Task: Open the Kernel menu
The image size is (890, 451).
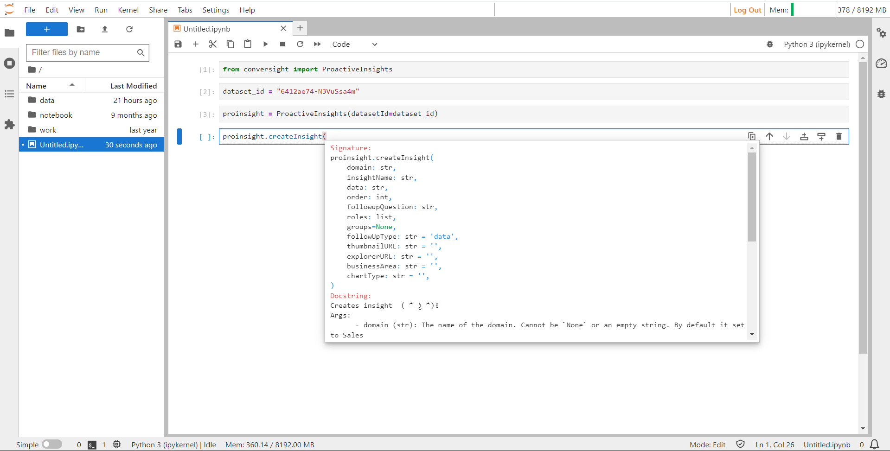Action: (x=128, y=10)
